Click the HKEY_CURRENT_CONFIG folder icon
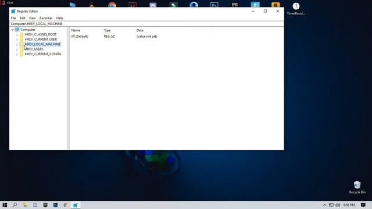 click(x=22, y=54)
